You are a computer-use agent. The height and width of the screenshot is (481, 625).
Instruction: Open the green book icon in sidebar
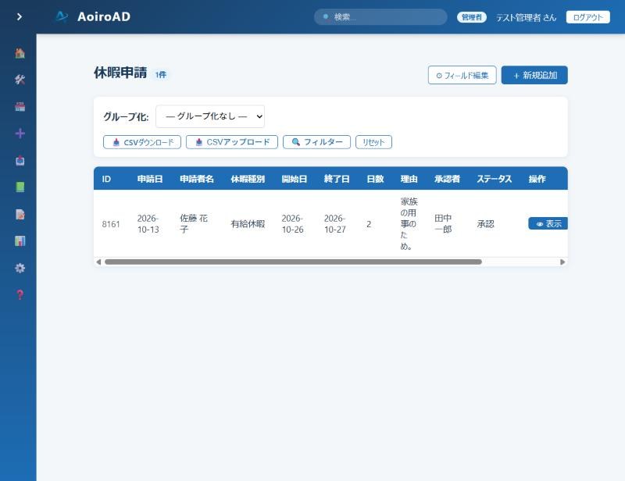click(x=20, y=187)
